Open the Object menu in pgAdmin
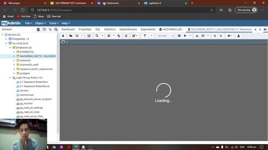 pyautogui.click(x=40, y=23)
